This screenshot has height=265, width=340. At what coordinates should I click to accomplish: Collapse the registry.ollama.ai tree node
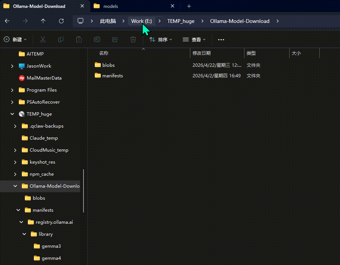(21, 222)
